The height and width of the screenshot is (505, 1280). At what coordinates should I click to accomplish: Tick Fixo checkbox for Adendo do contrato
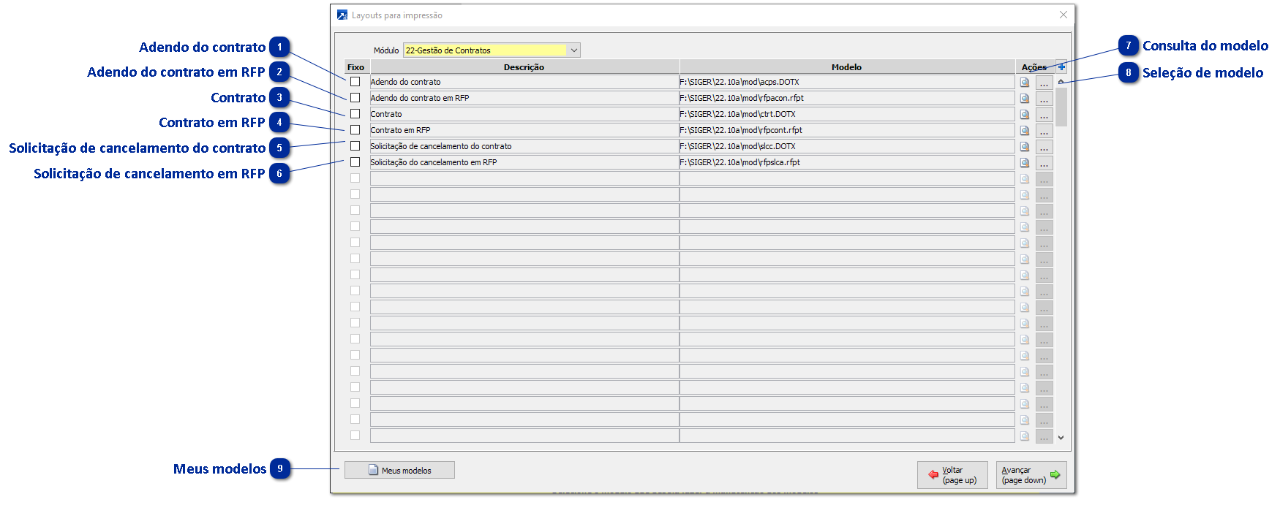pos(355,82)
